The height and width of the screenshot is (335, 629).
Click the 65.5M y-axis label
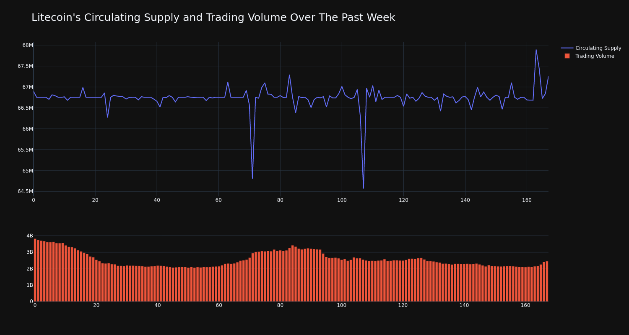pyautogui.click(x=25, y=149)
